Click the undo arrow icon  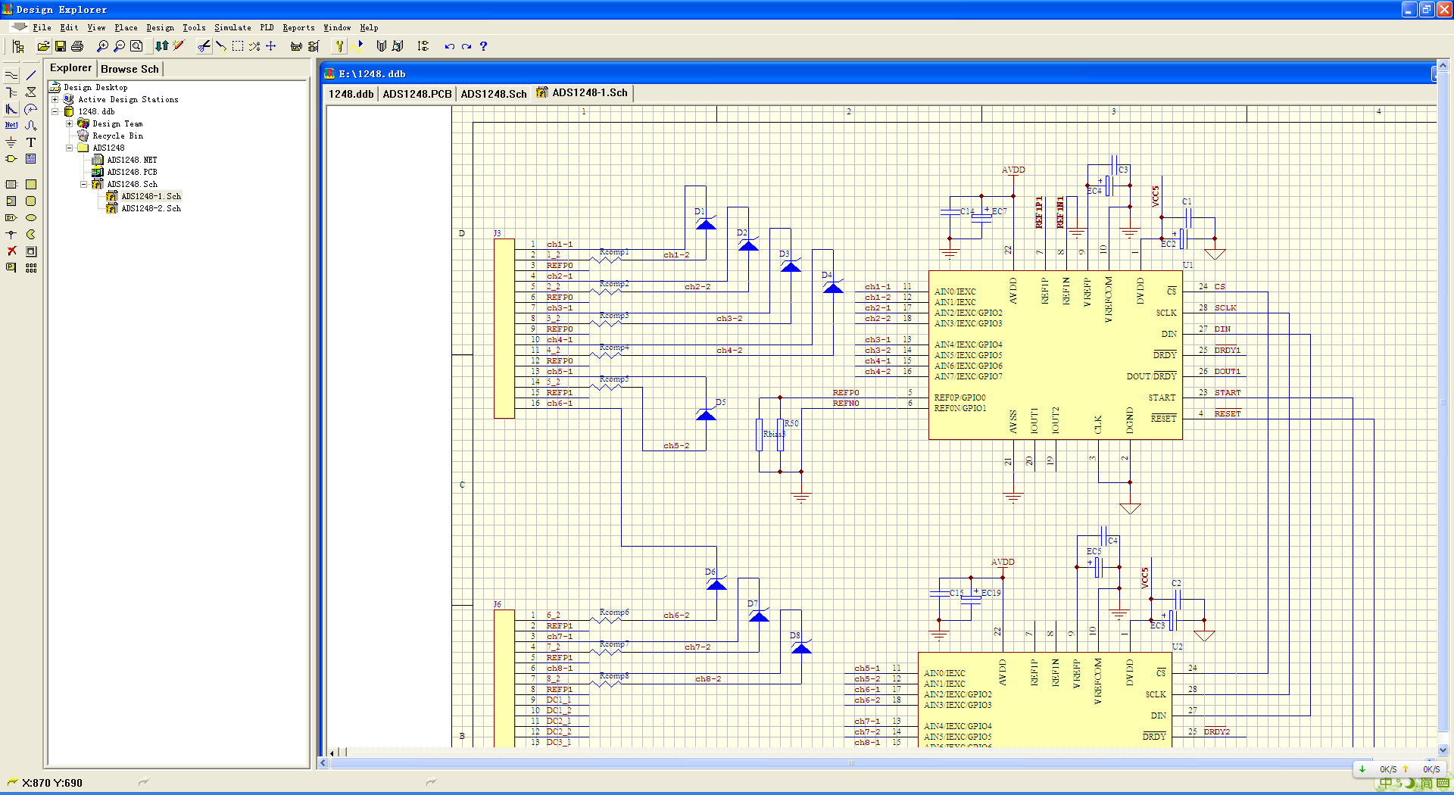pos(449,46)
